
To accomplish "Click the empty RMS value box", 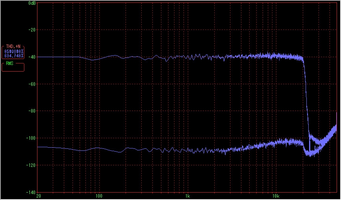I will (13, 68).
